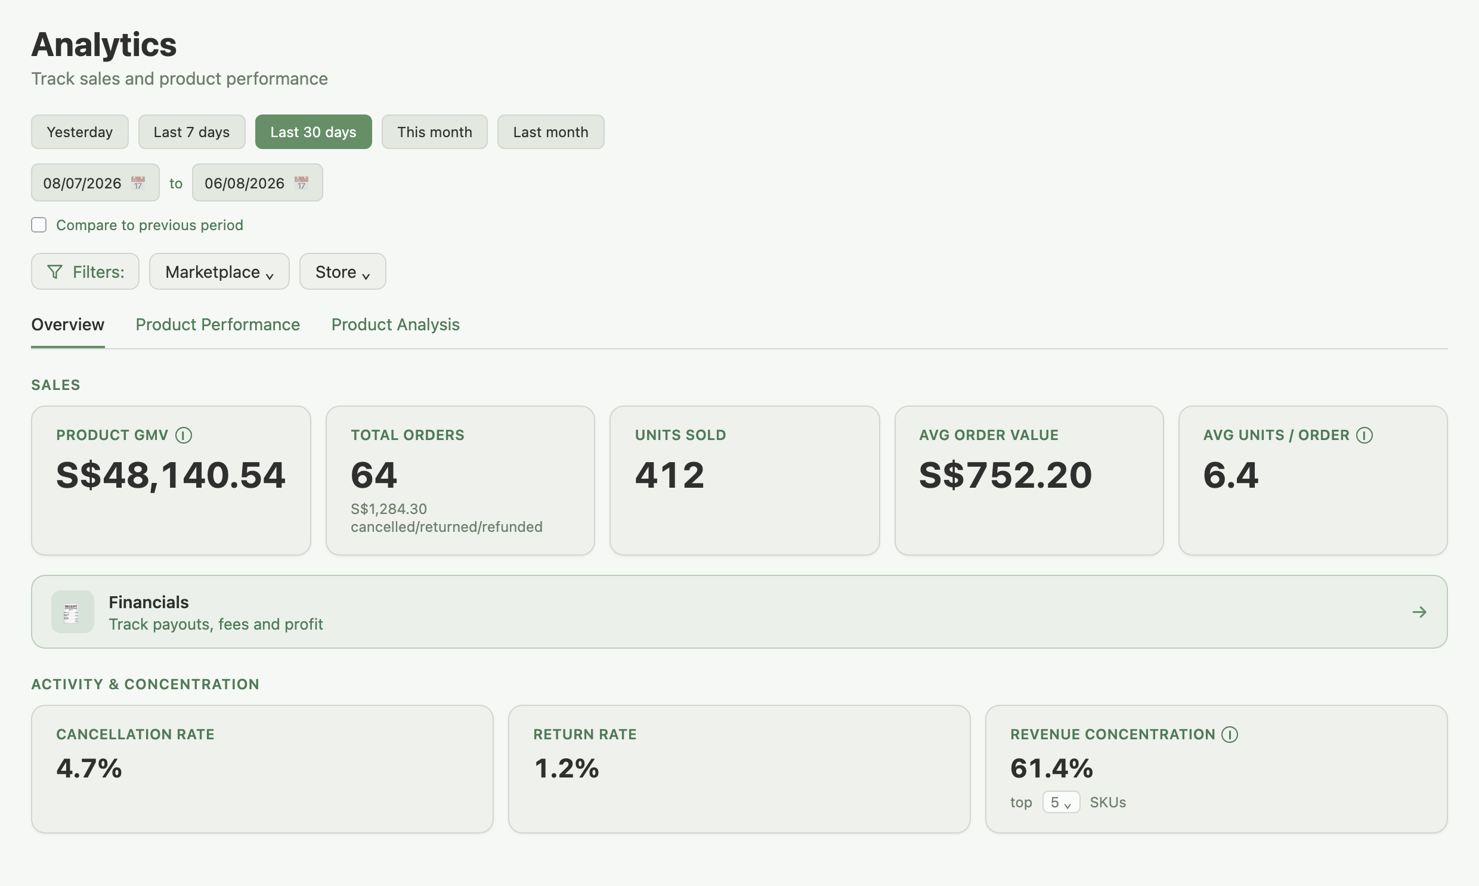Click the 1.2% return rate value
Screen dimensions: 1479x886
pyautogui.click(x=566, y=769)
